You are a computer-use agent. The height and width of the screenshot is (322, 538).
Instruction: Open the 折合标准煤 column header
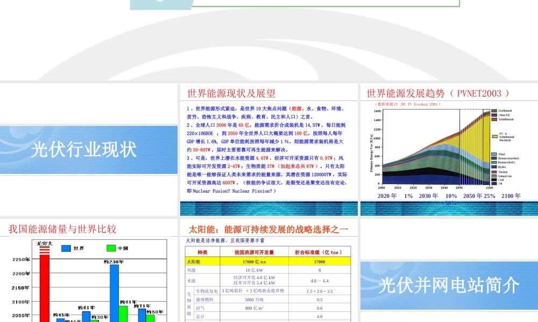coord(318,252)
